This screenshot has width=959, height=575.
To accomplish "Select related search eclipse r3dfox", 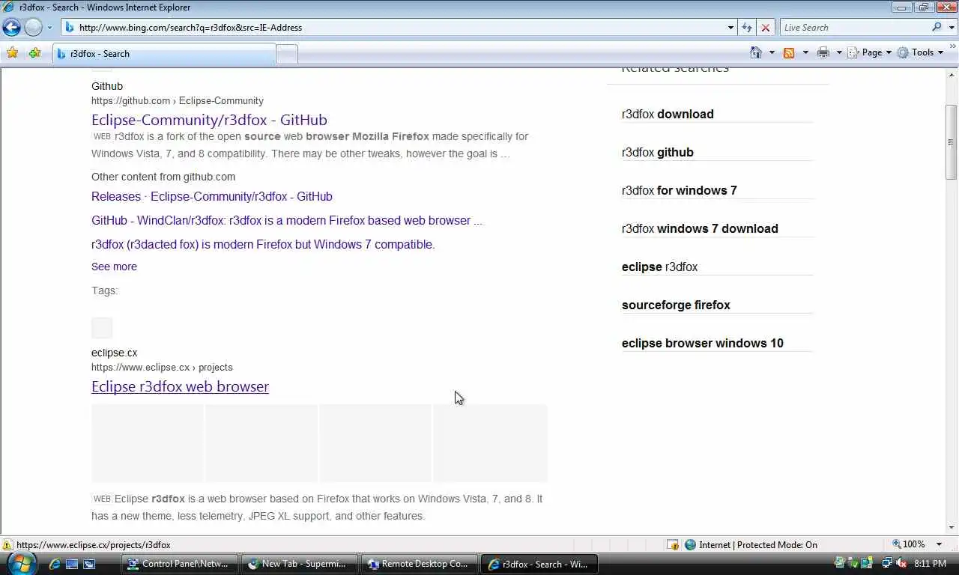I will coord(659,267).
